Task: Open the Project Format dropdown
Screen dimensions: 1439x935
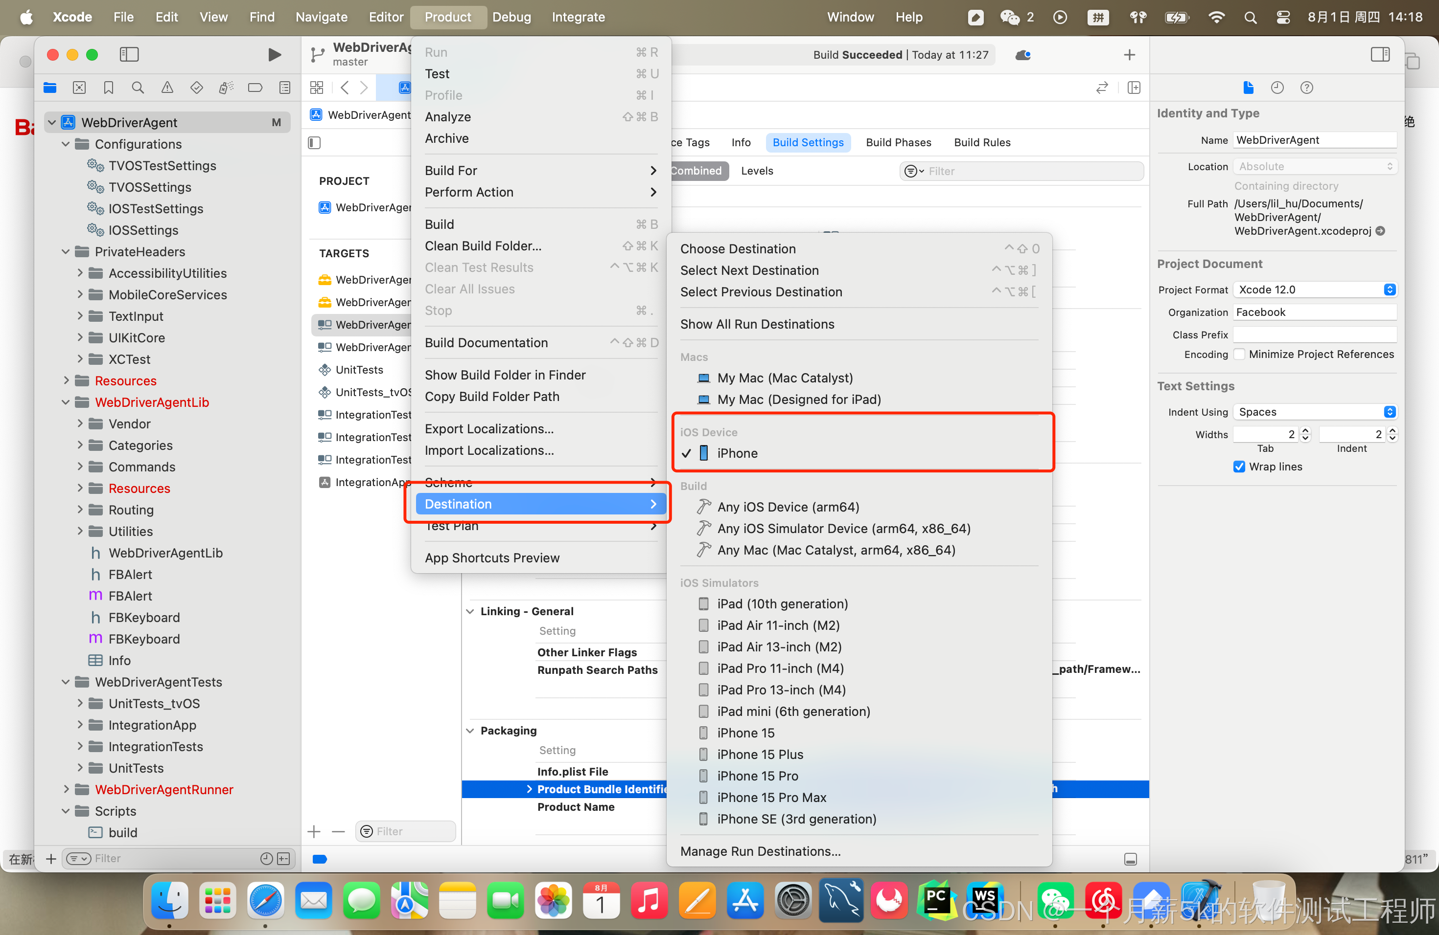Action: pyautogui.click(x=1315, y=289)
